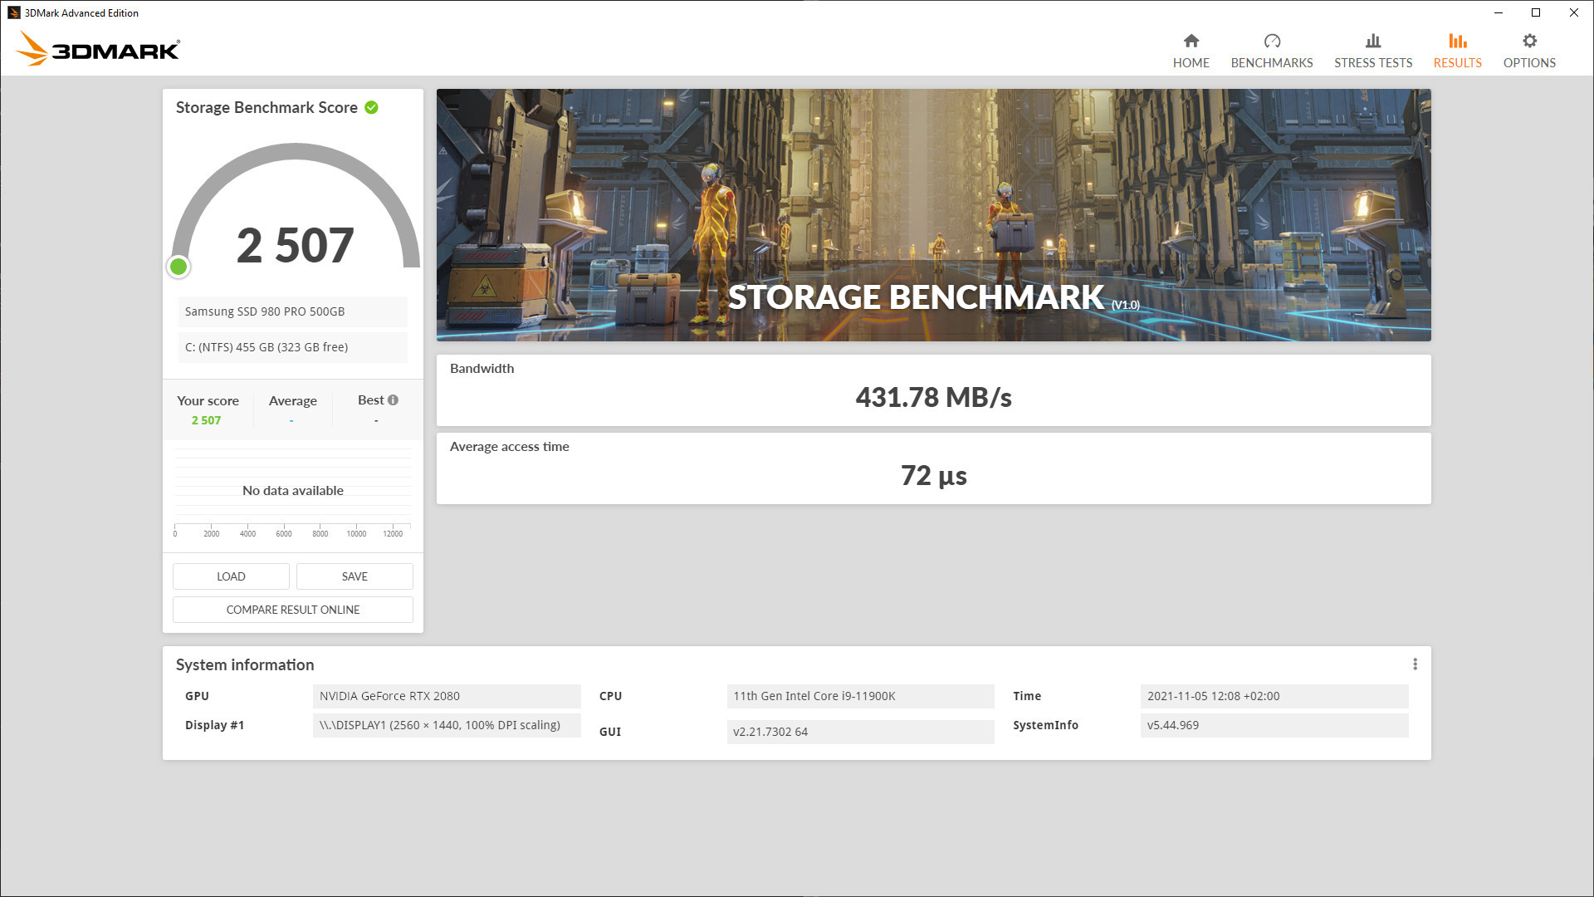Save the benchmark result

point(354,576)
